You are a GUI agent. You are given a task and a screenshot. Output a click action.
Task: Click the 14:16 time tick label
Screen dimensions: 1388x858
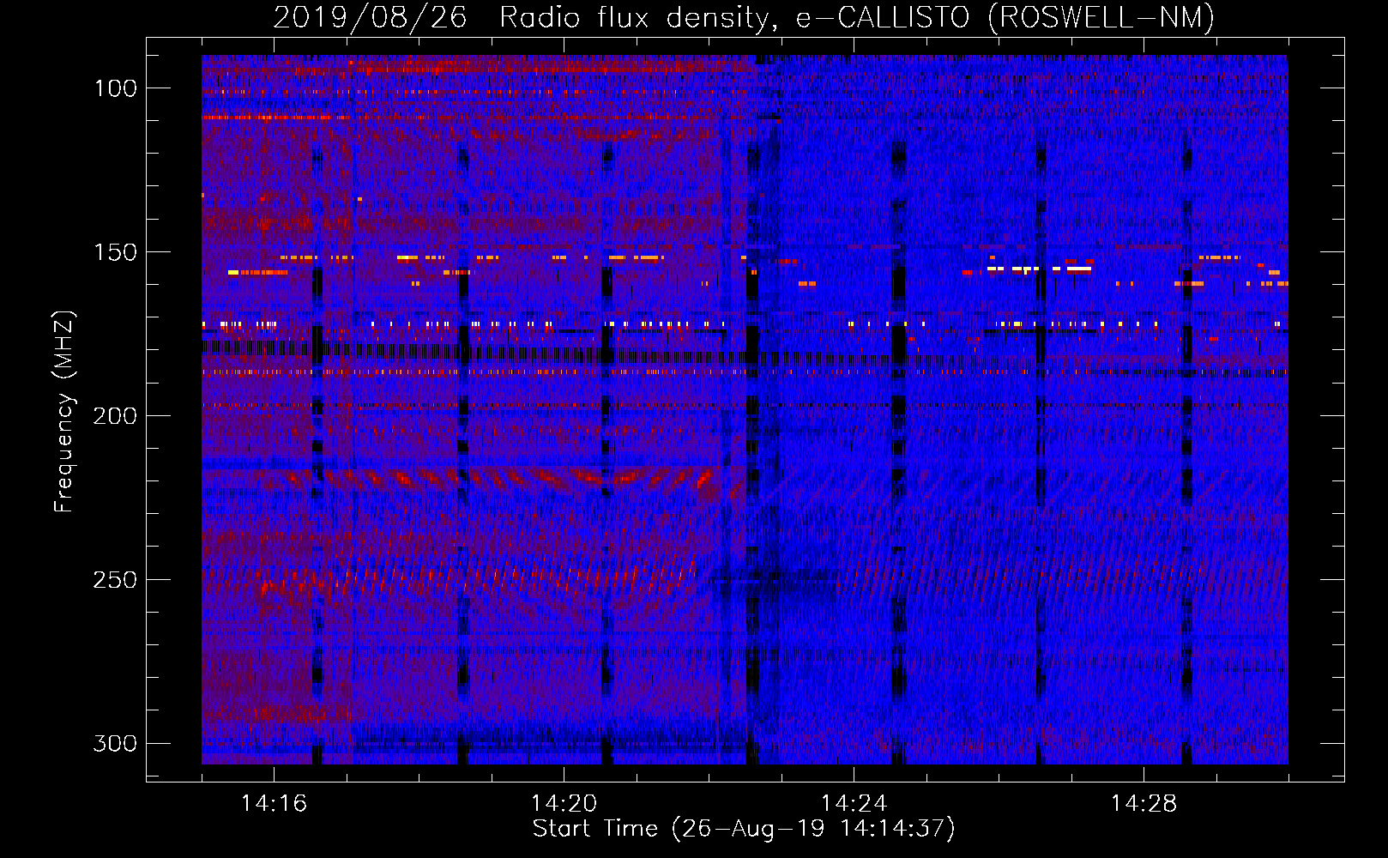pos(274,804)
